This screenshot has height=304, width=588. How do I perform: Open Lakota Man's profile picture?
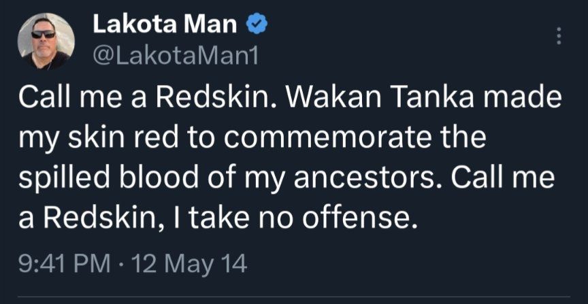point(45,41)
